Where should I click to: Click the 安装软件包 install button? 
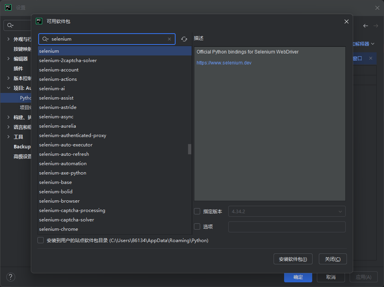tap(293, 259)
